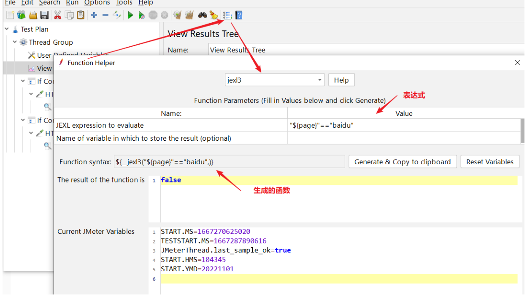Click the Reset Variables button
This screenshot has width=527, height=297.
pyautogui.click(x=489, y=162)
